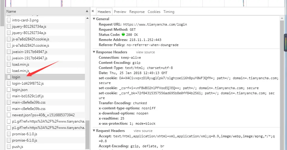Click file icon of main-bd1629c1df.js

[x=8, y=96]
